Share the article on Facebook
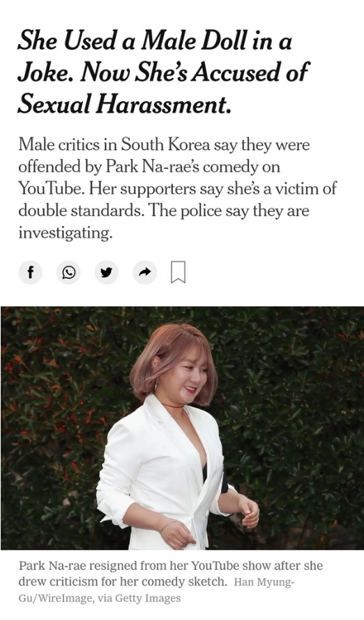Image resolution: width=364 pixels, height=620 pixels. tap(31, 272)
